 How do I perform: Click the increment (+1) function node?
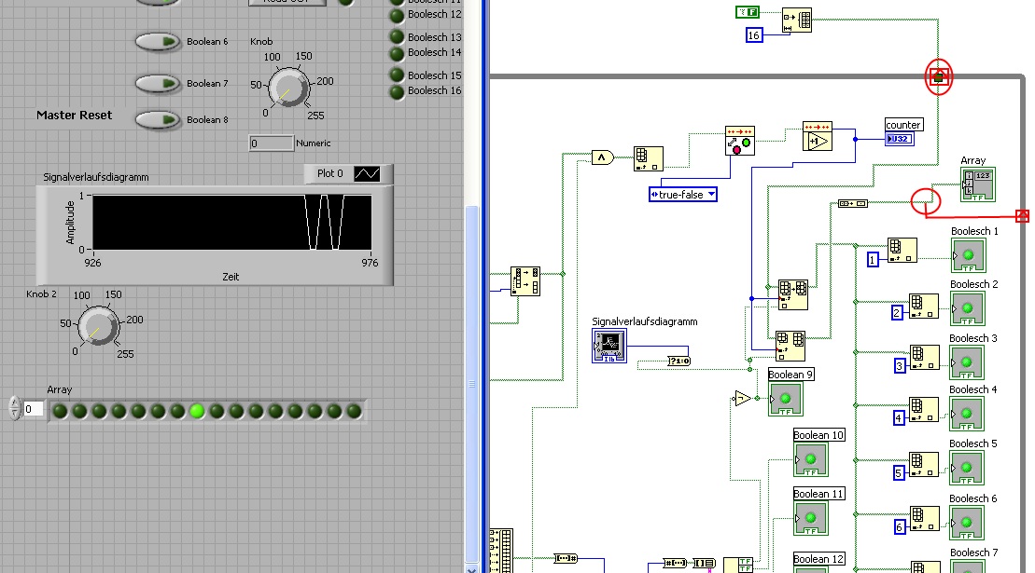click(x=817, y=140)
